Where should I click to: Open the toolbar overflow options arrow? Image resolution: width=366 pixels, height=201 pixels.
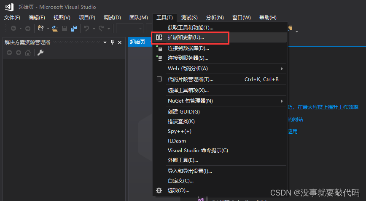tap(297, 31)
